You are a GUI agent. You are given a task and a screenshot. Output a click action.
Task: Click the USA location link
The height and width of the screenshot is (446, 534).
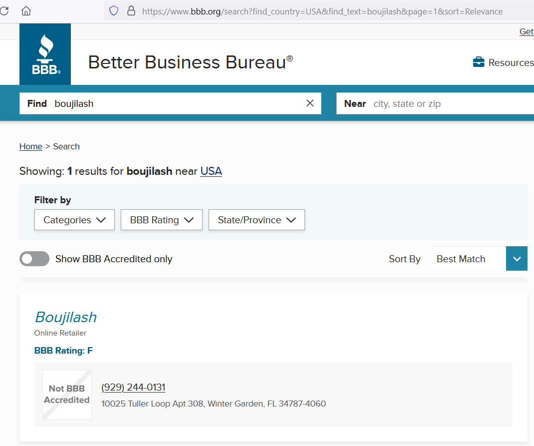point(211,171)
